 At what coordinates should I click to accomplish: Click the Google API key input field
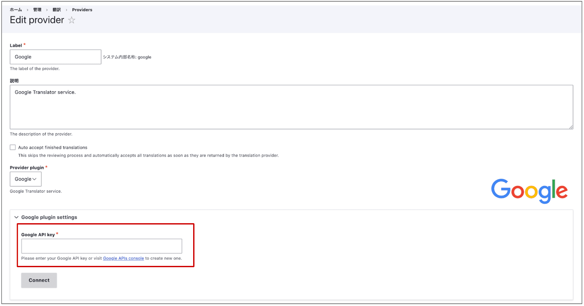pos(101,246)
